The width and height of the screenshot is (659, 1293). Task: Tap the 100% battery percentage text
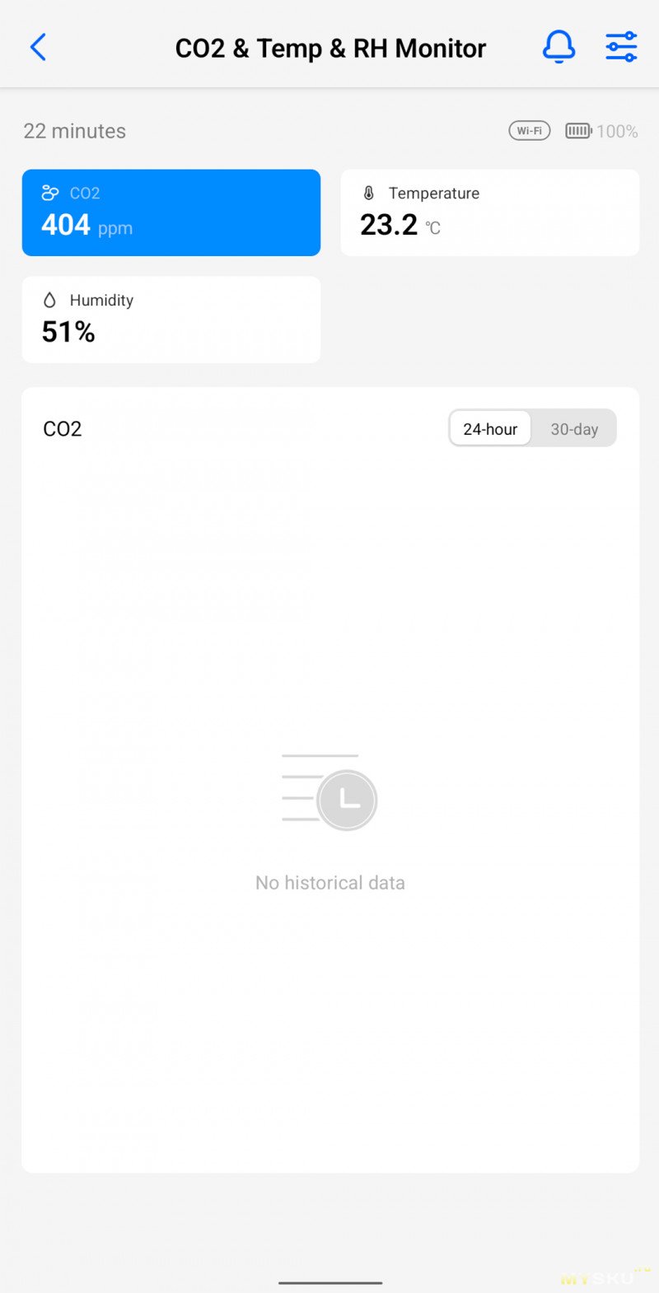tap(617, 131)
